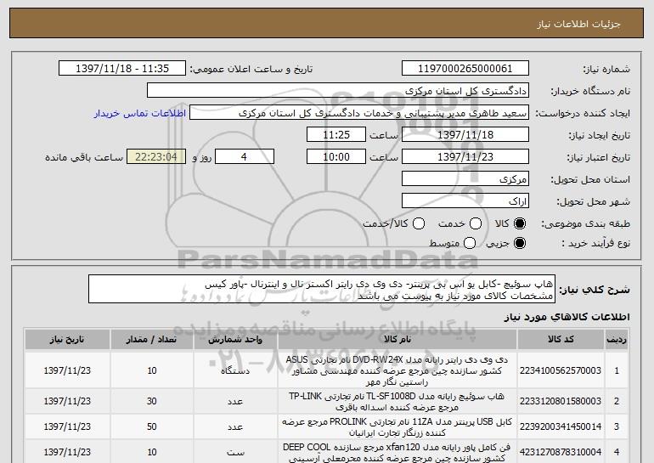Click the DEEP COOL xfan120 item name
The height and width of the screenshot is (463, 654).
tap(397, 453)
